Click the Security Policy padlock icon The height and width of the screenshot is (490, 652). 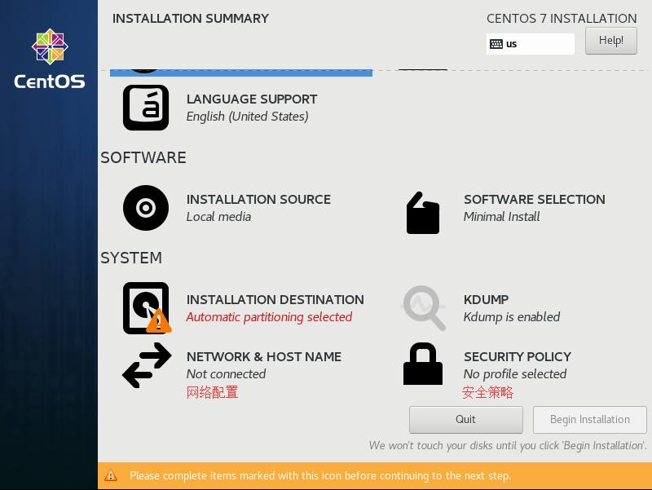pyautogui.click(x=423, y=364)
